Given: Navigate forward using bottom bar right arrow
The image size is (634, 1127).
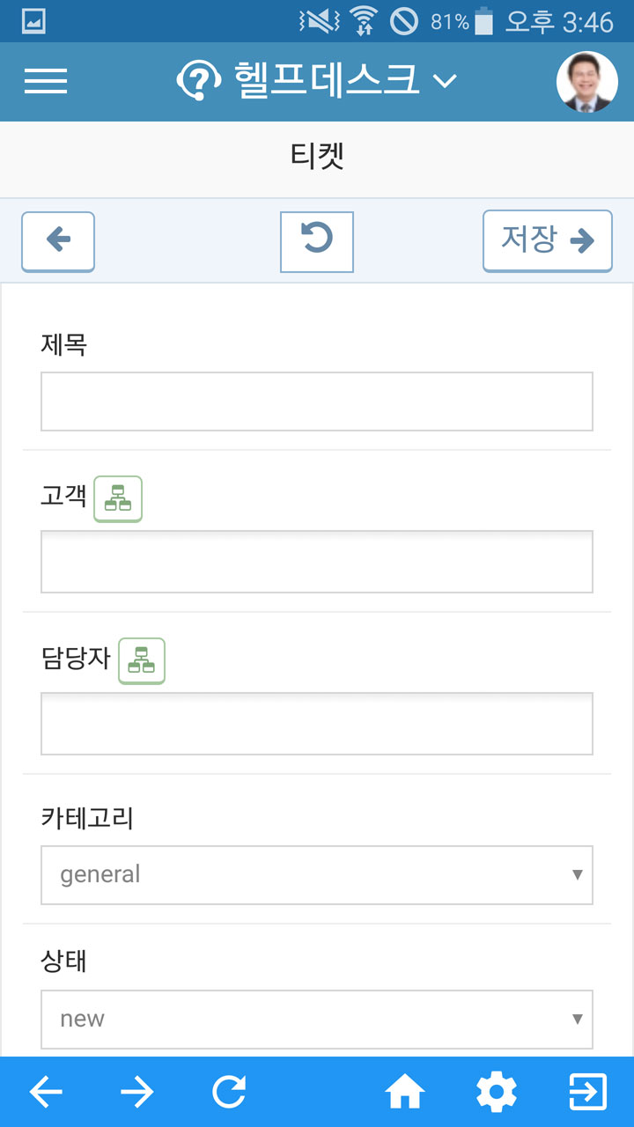Looking at the screenshot, I should [x=136, y=1093].
